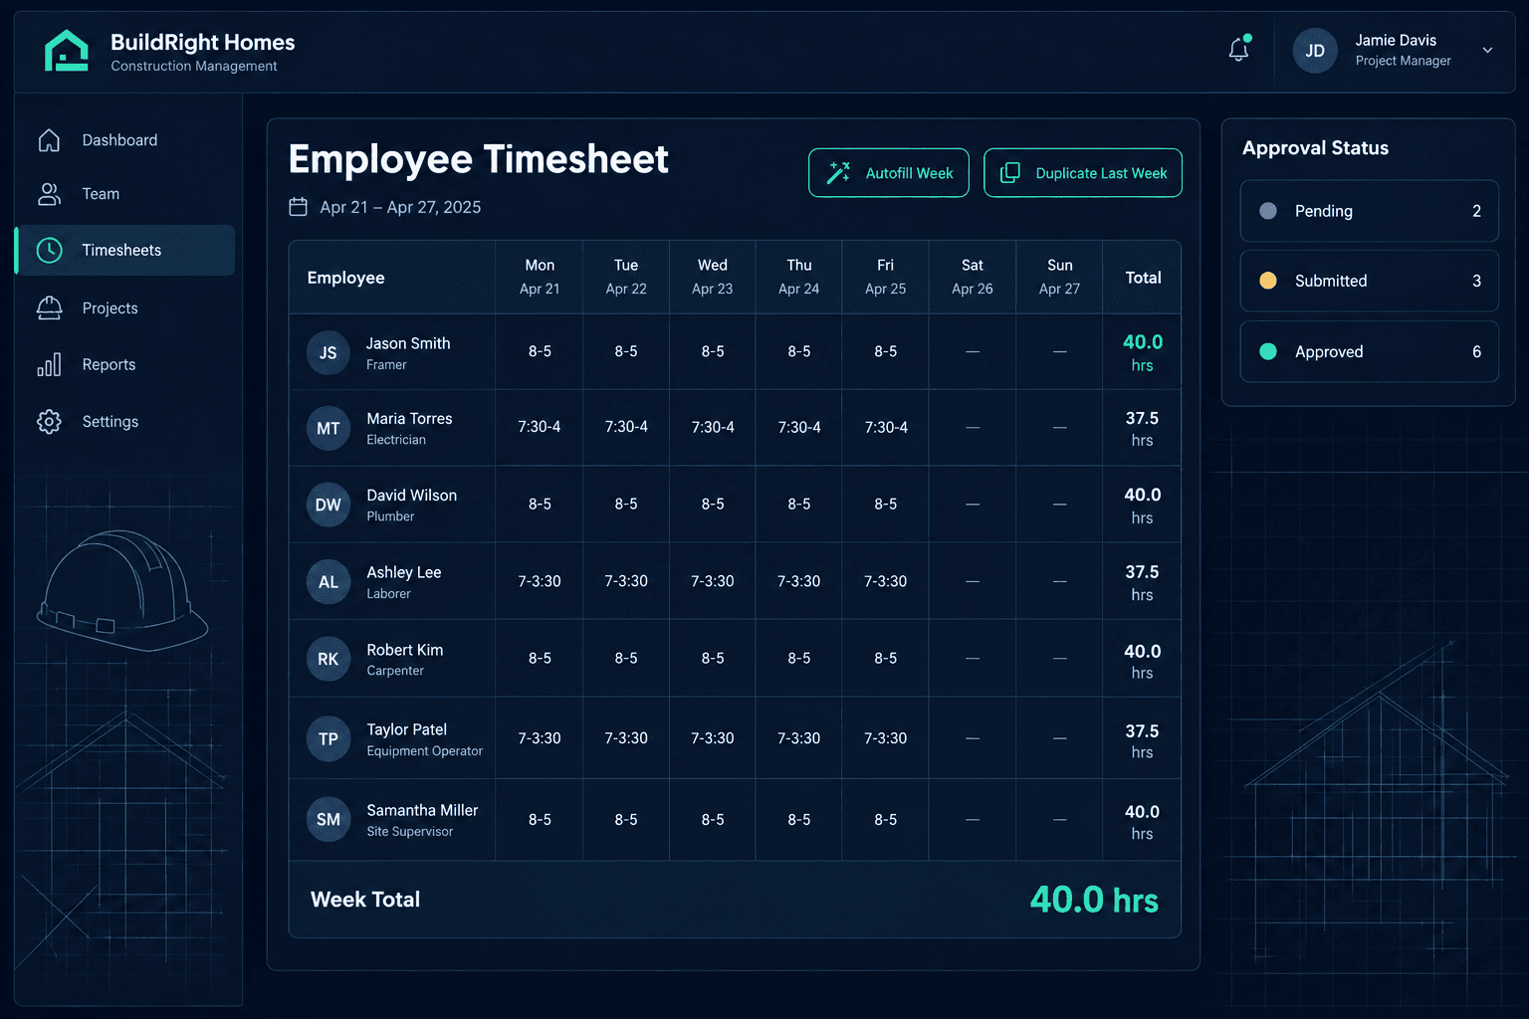
Task: Click the Mon Apr 21 column header
Action: [x=540, y=277]
